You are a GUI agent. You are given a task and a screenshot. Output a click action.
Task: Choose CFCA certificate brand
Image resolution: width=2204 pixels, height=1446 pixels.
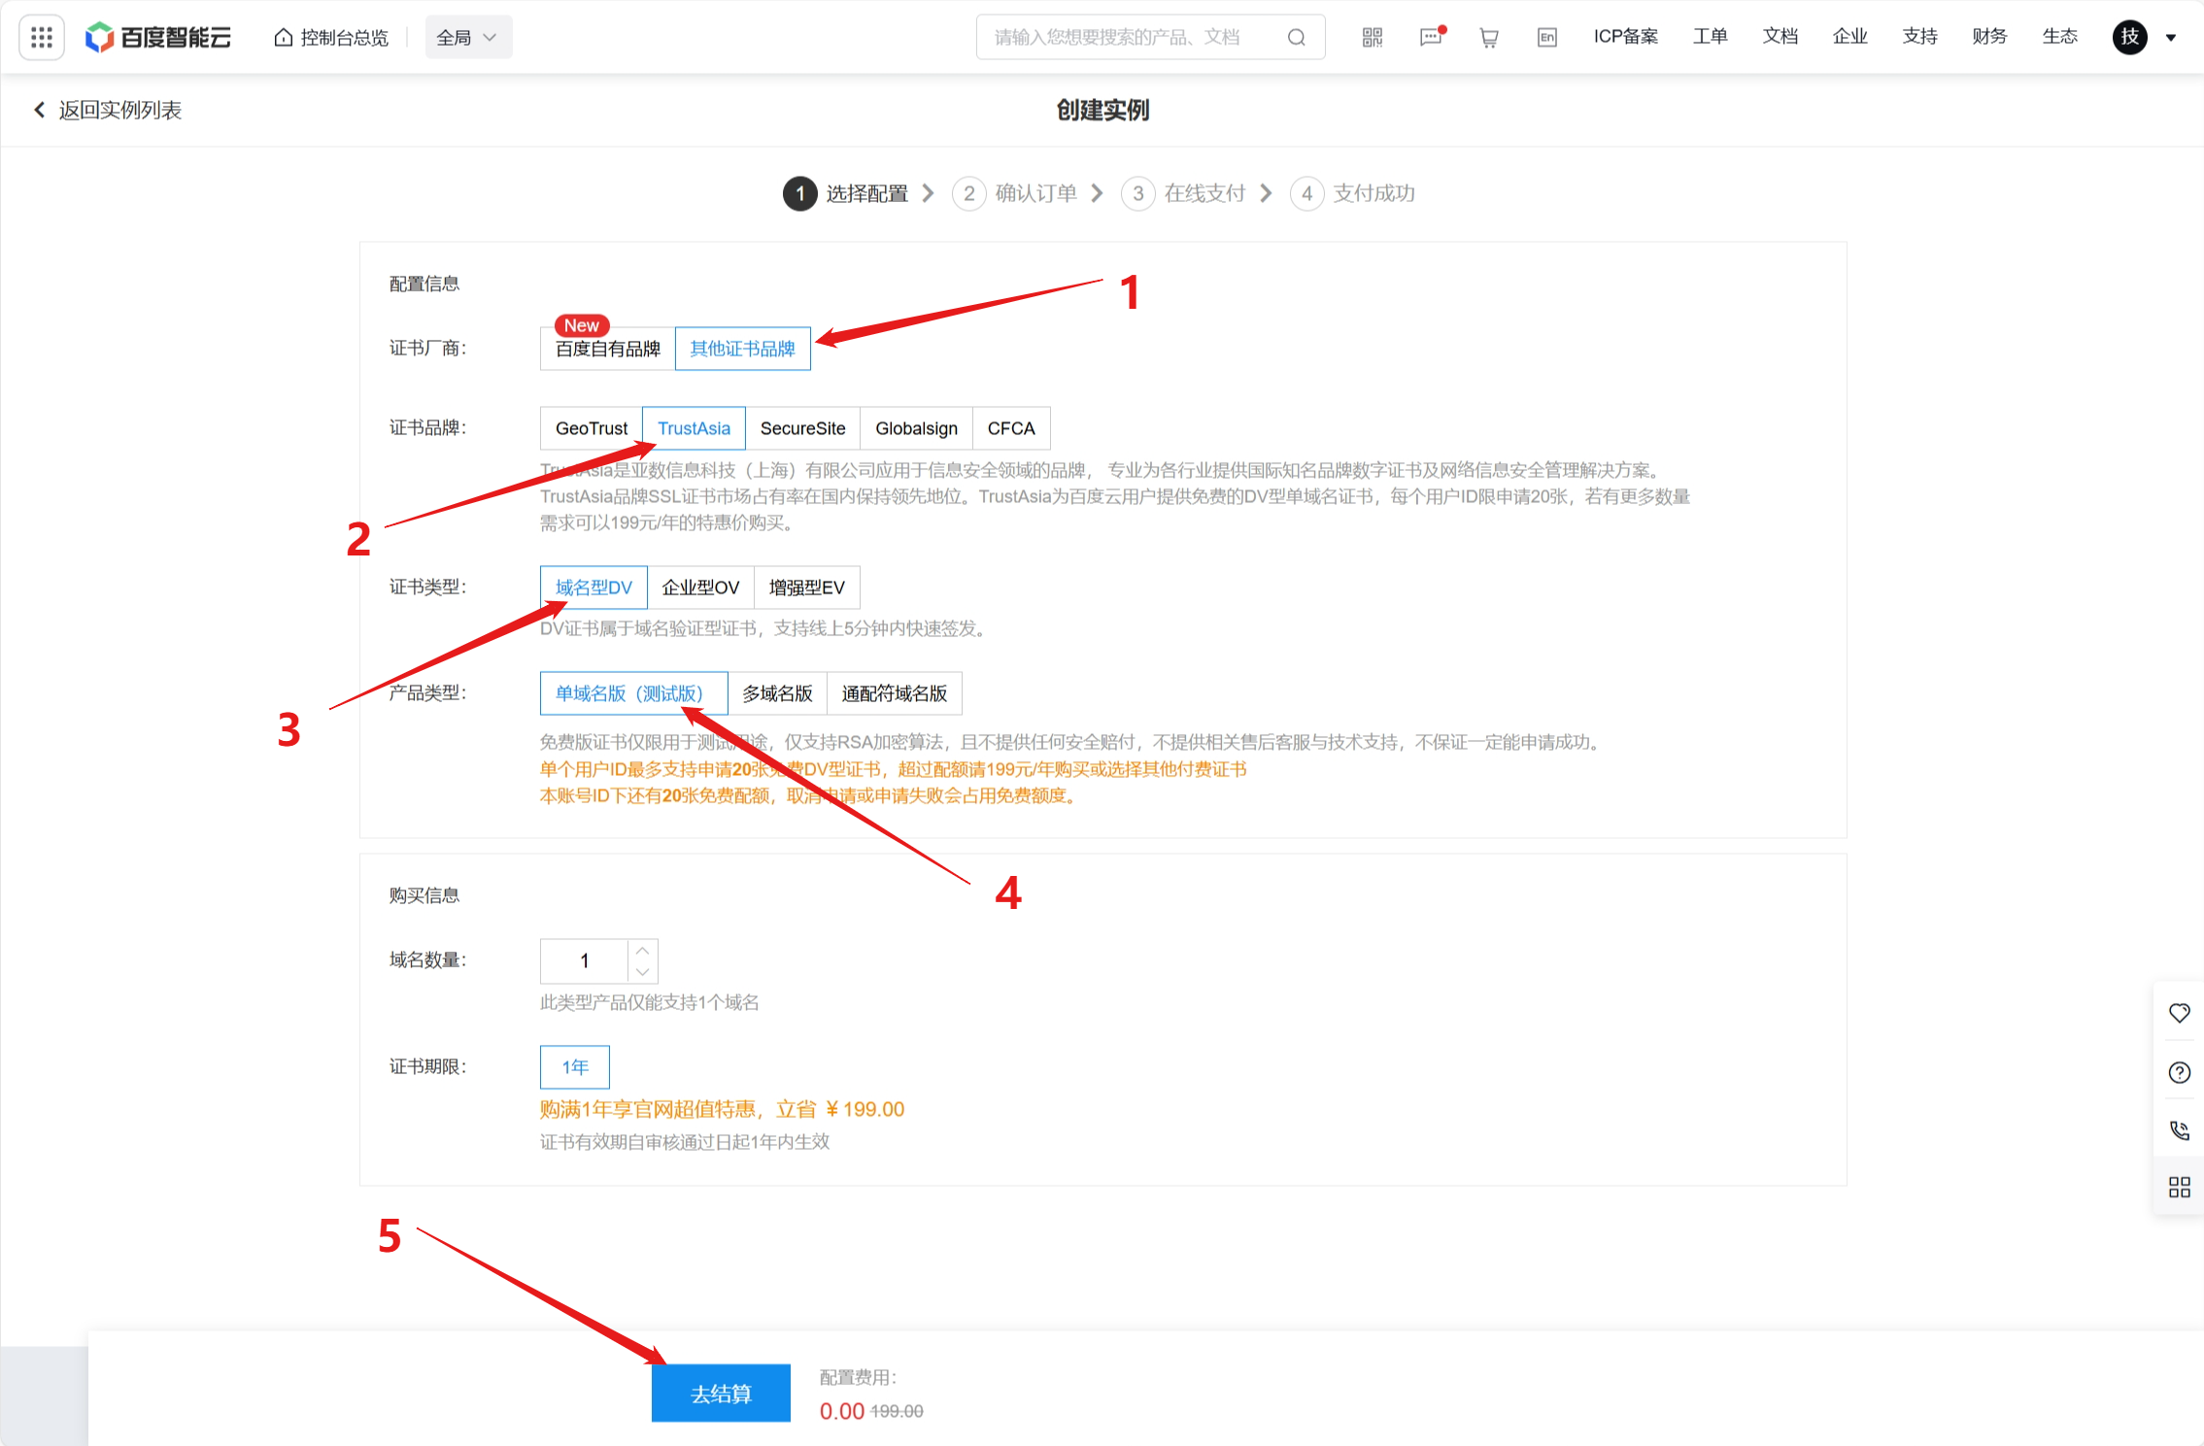(x=1011, y=428)
